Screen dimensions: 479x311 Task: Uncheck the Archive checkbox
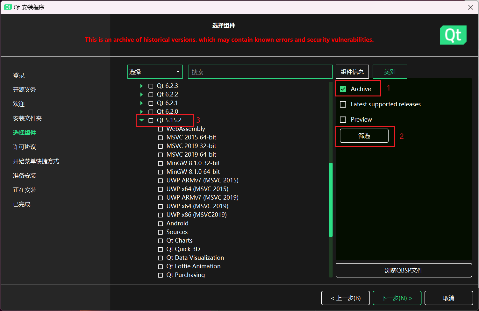pyautogui.click(x=343, y=89)
